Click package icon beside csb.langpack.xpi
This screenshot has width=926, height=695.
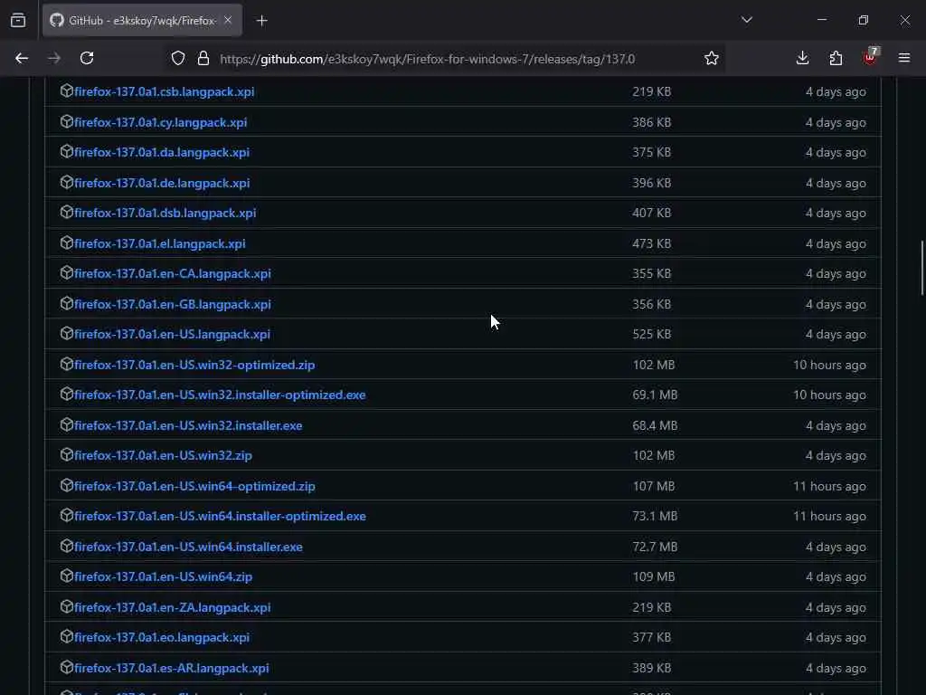(67, 90)
